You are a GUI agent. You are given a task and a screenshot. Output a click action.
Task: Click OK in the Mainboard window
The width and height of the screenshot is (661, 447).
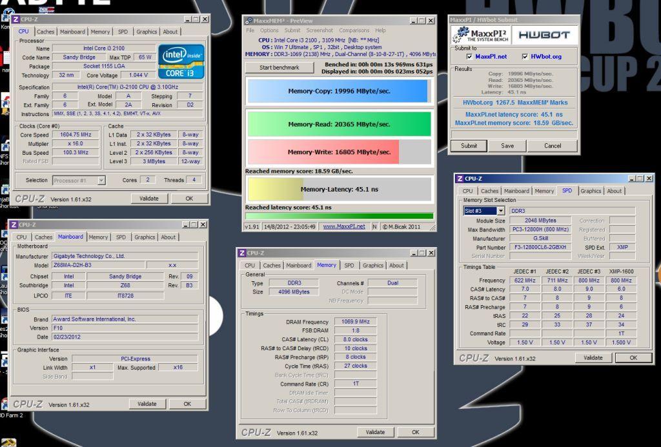[187, 404]
